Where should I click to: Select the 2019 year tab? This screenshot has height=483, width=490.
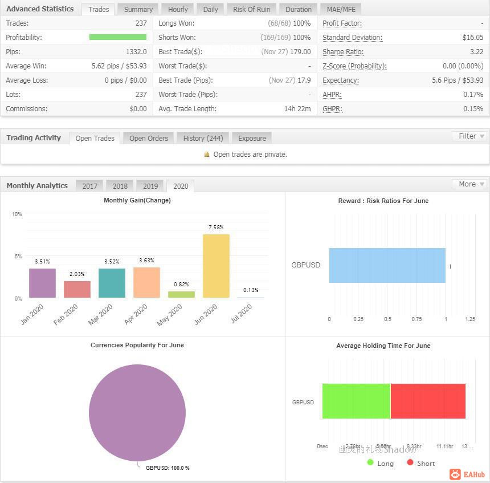[x=150, y=186]
